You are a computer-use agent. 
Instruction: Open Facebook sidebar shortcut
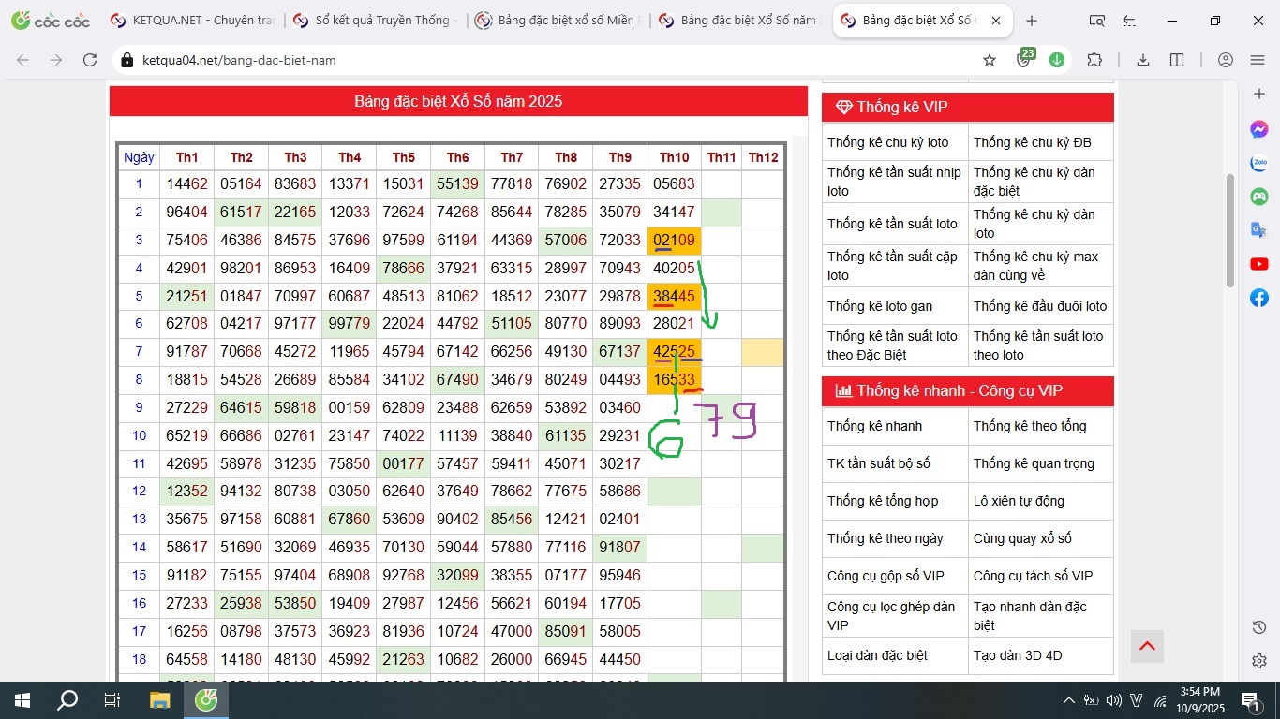click(1259, 298)
